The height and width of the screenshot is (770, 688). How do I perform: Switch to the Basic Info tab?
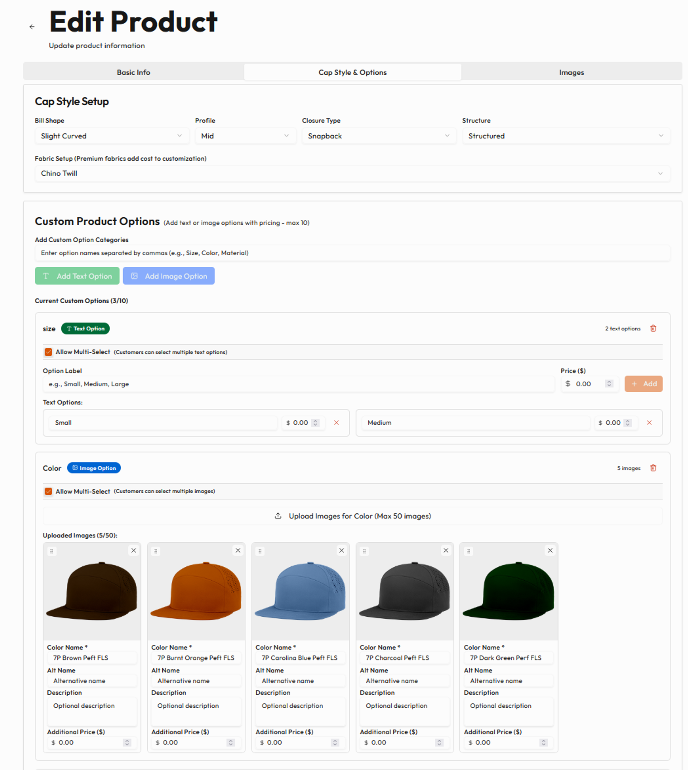(x=133, y=72)
